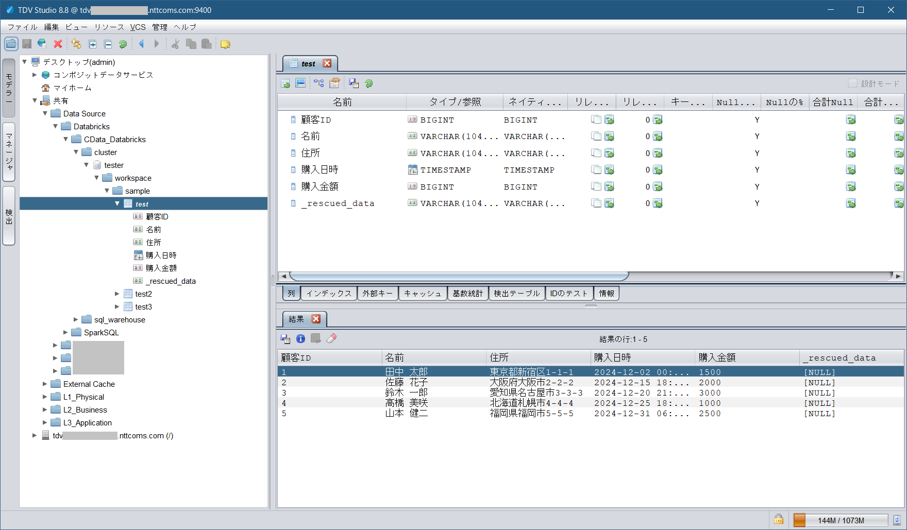Click the save-table icon in test editor toolbar
The image size is (907, 530).
pyautogui.click(x=354, y=83)
